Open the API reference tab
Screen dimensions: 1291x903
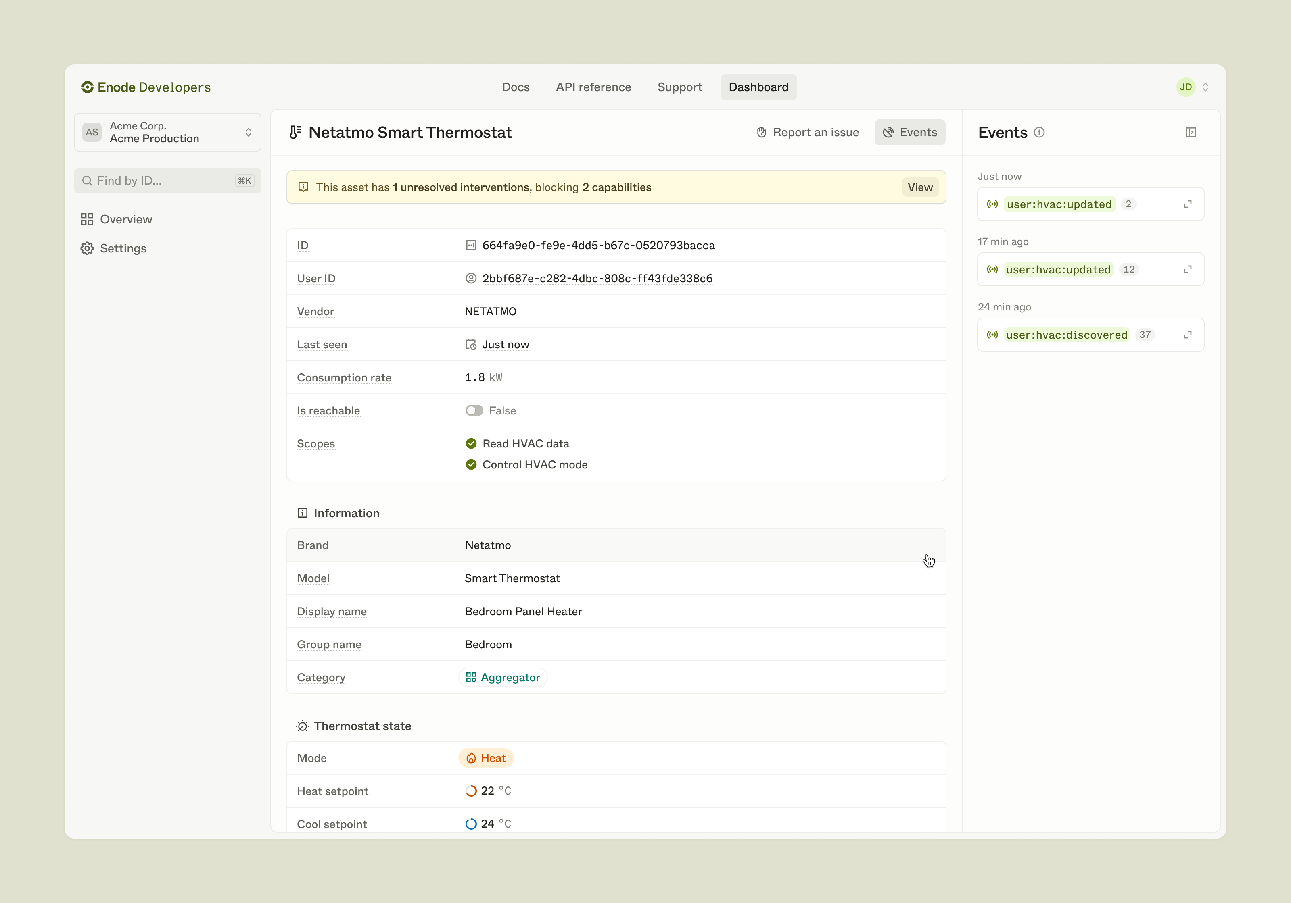tap(593, 87)
